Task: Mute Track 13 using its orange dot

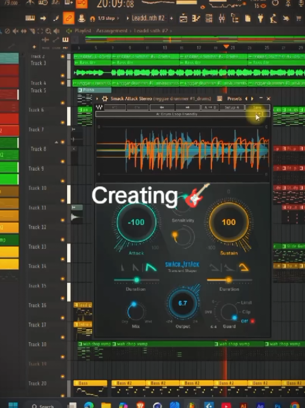Action: [62, 259]
